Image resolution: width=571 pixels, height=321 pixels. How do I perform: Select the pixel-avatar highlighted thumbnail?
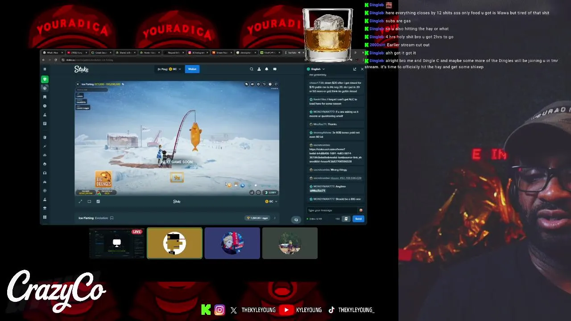point(174,243)
